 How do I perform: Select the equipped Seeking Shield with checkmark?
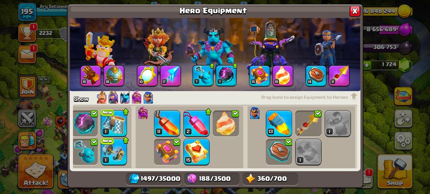[x=279, y=152]
